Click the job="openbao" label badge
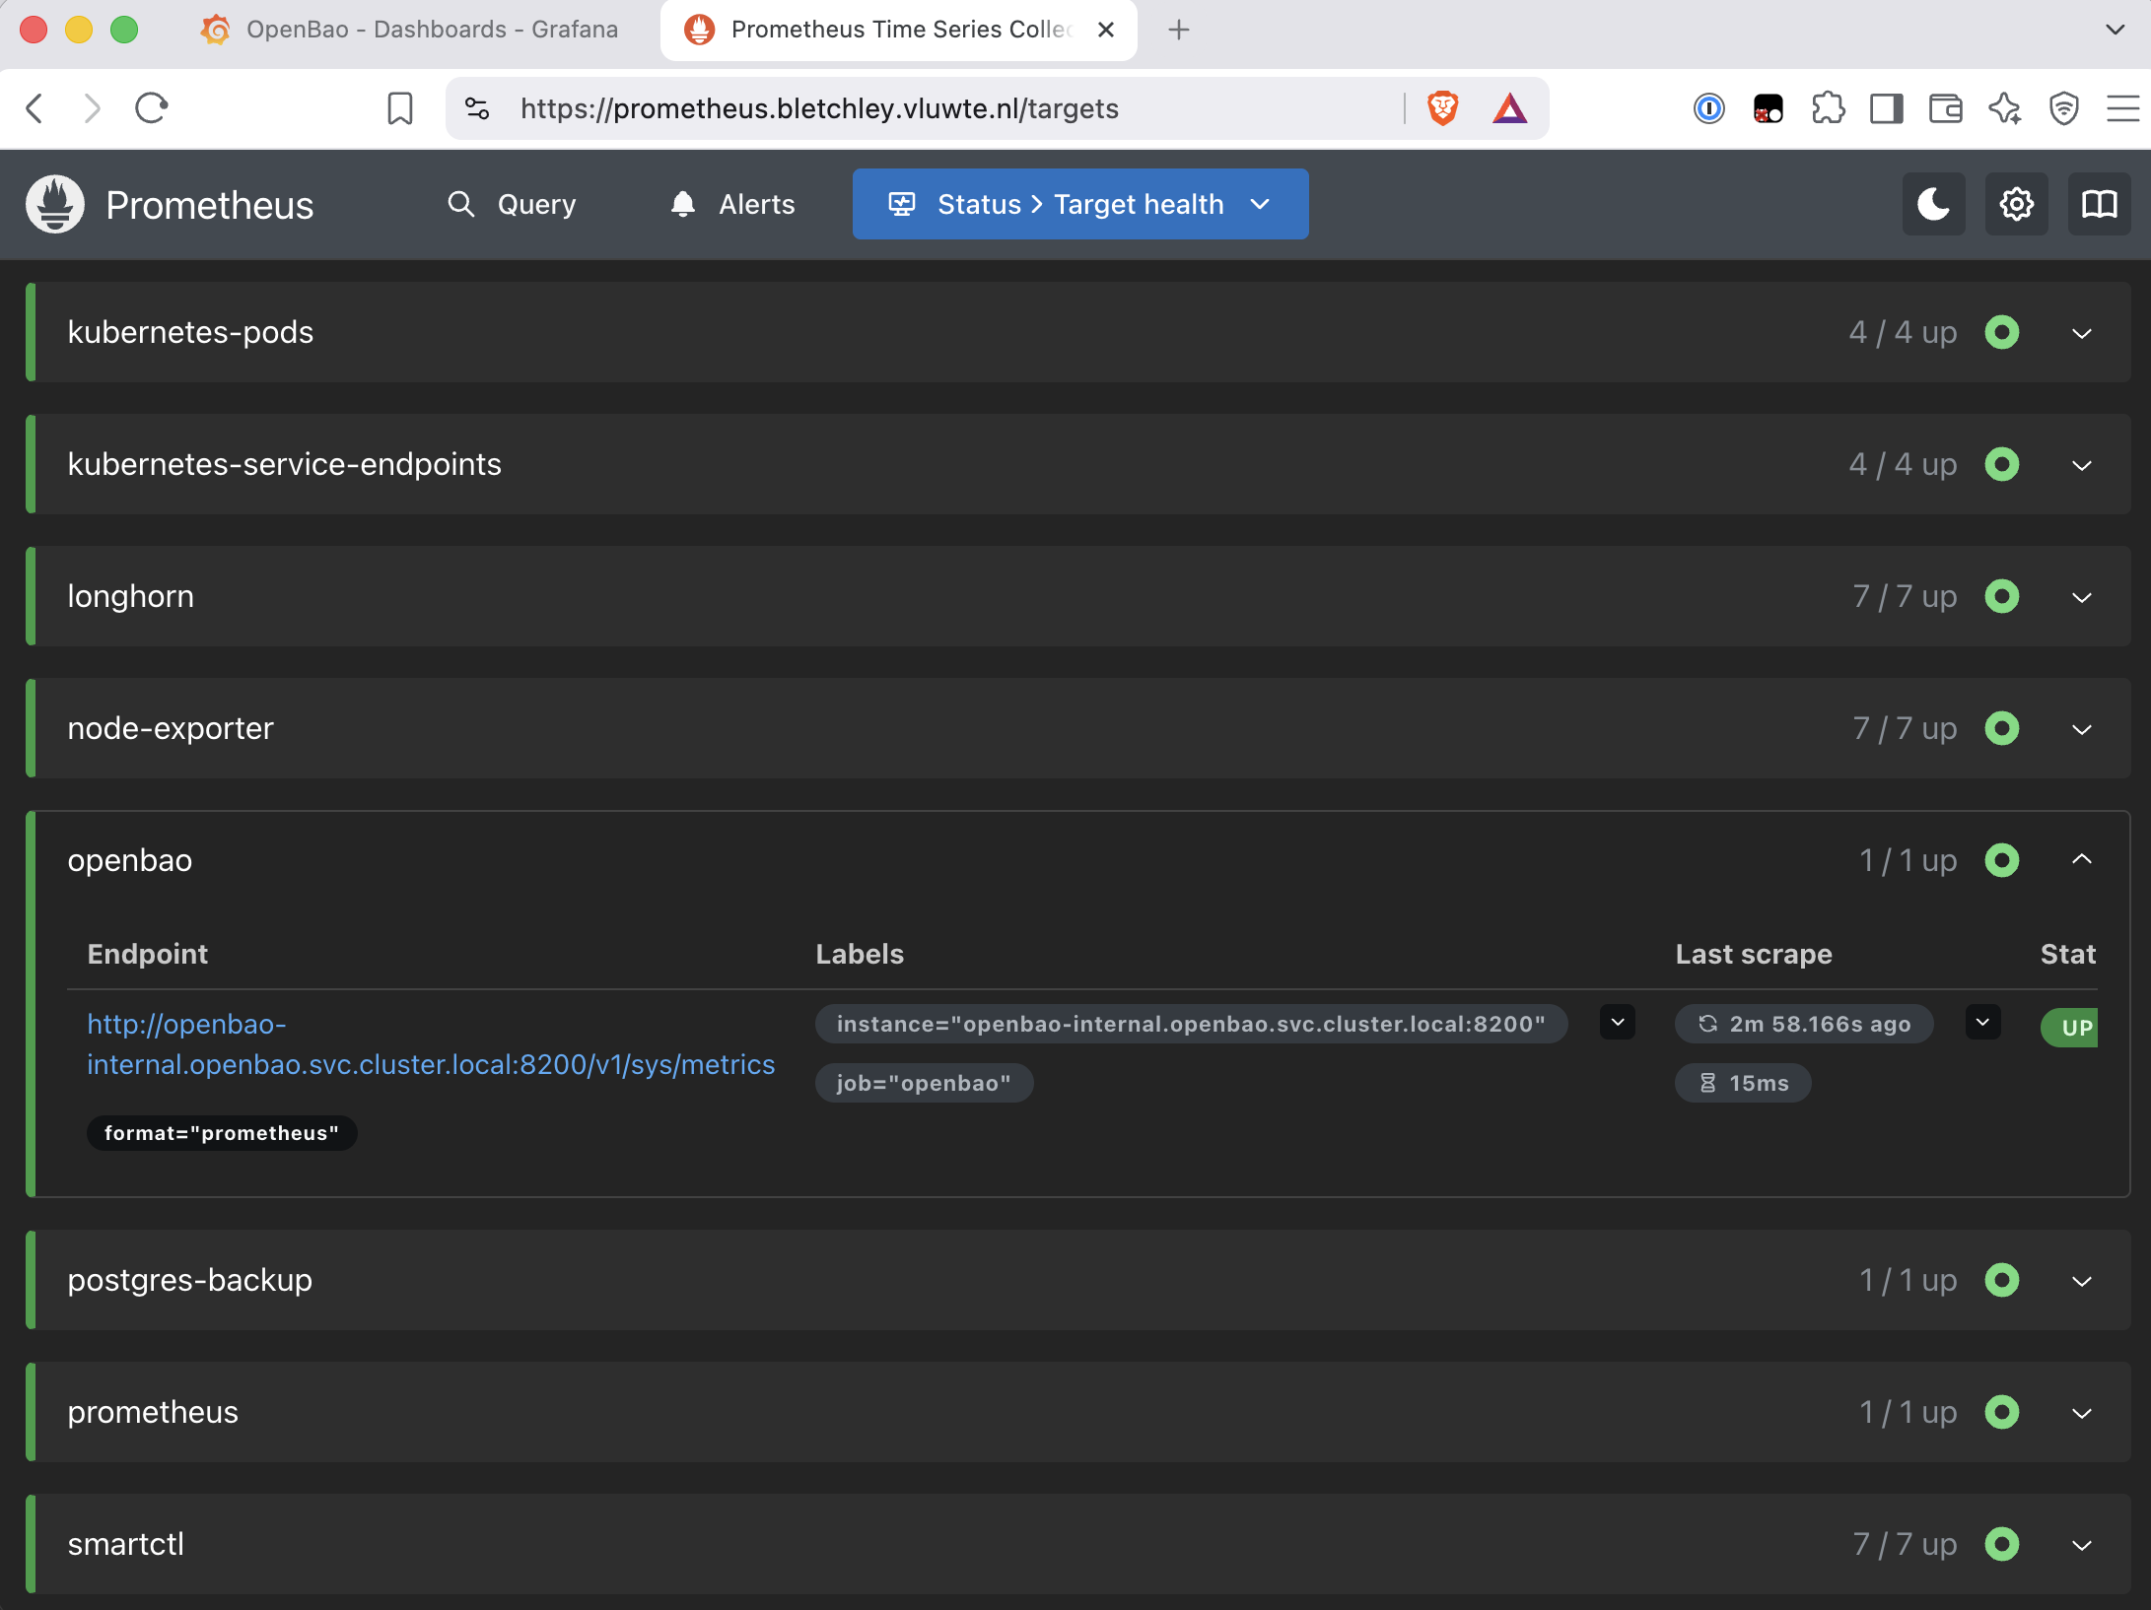Screen dimensions: 2151x1610 click(924, 1083)
